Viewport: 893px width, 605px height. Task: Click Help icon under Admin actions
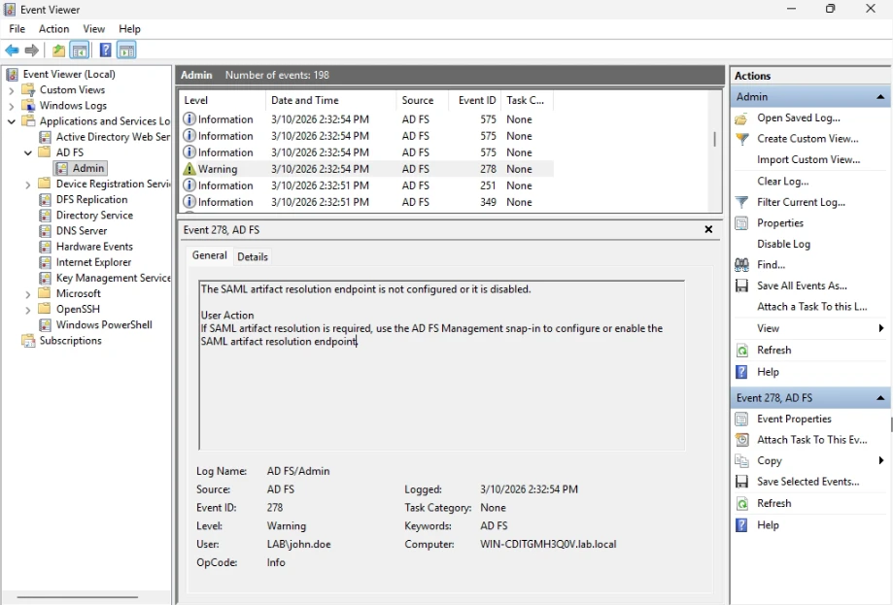[x=741, y=372]
